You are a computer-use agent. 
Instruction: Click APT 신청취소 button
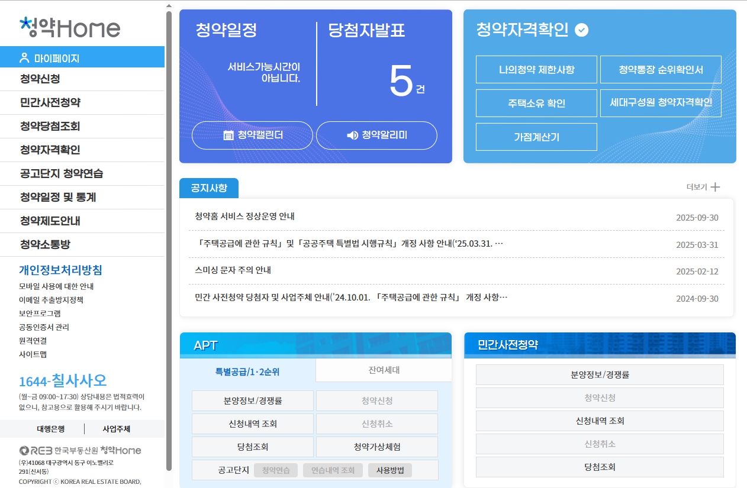click(x=377, y=424)
